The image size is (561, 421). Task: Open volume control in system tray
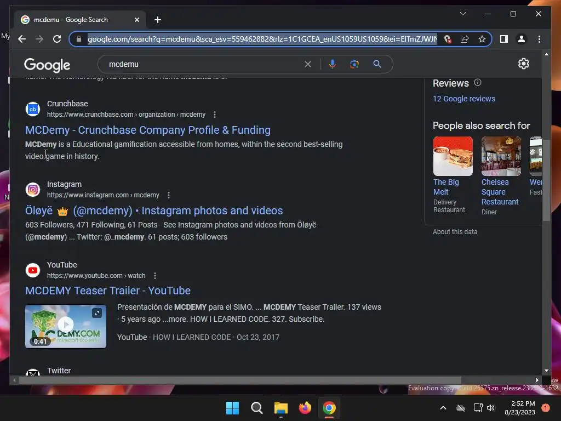point(491,408)
